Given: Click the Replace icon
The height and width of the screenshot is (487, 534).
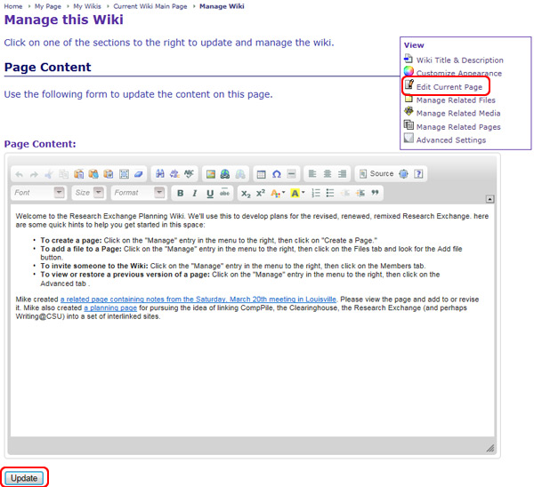Looking at the screenshot, I should (x=174, y=174).
